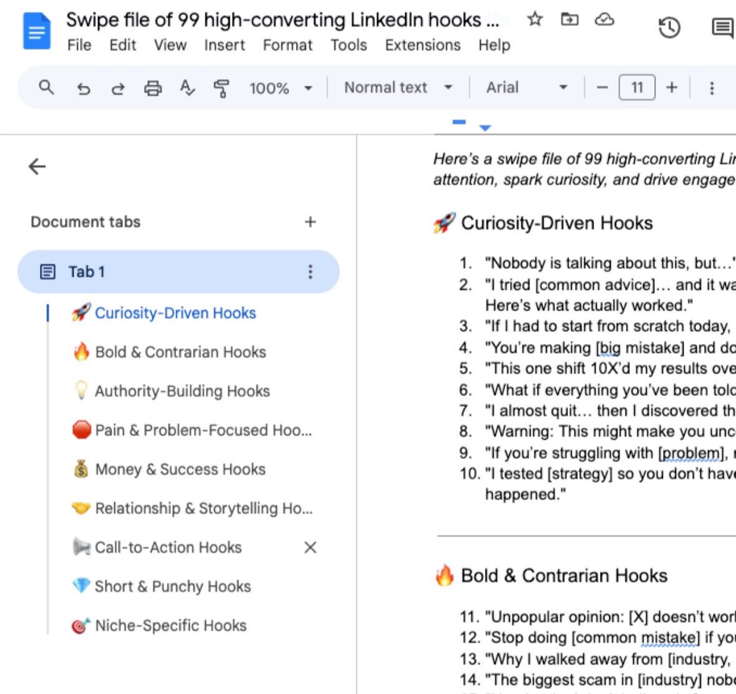Viewport: 736px width, 694px height.
Task: Jump to Bold & Contrarian Hooks in outline
Action: pyautogui.click(x=180, y=352)
